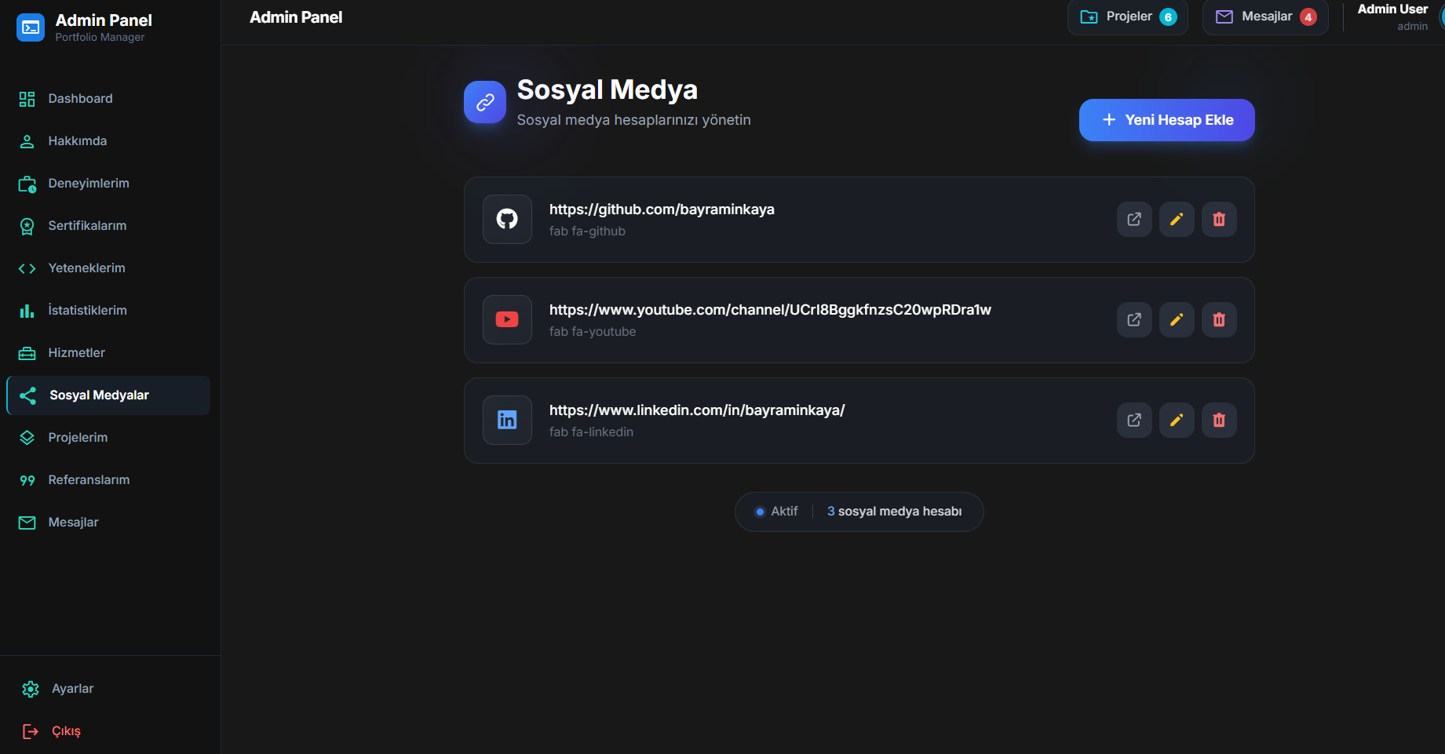
Task: Open Ayarlar settings link
Action: click(110, 689)
